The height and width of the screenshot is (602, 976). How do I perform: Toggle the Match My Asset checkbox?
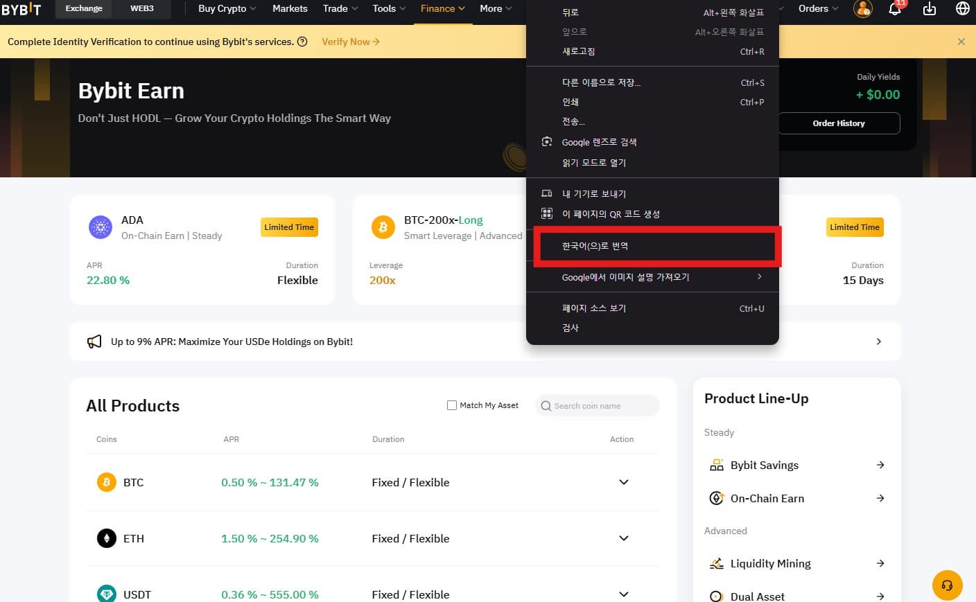452,405
